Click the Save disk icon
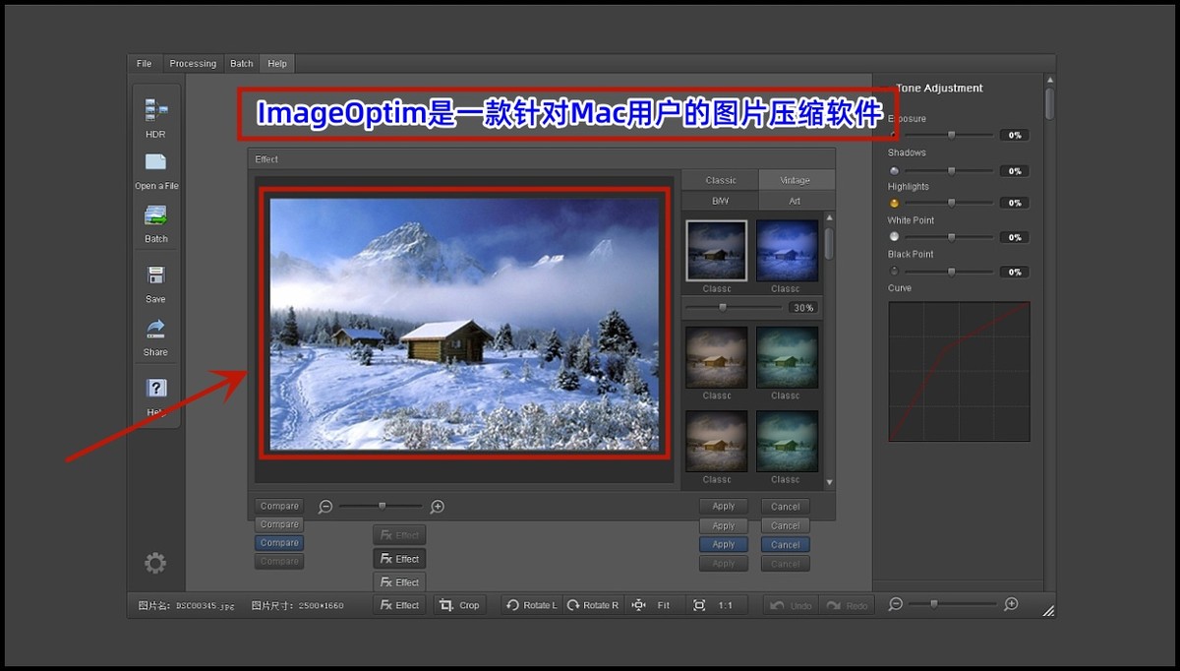 pos(155,276)
